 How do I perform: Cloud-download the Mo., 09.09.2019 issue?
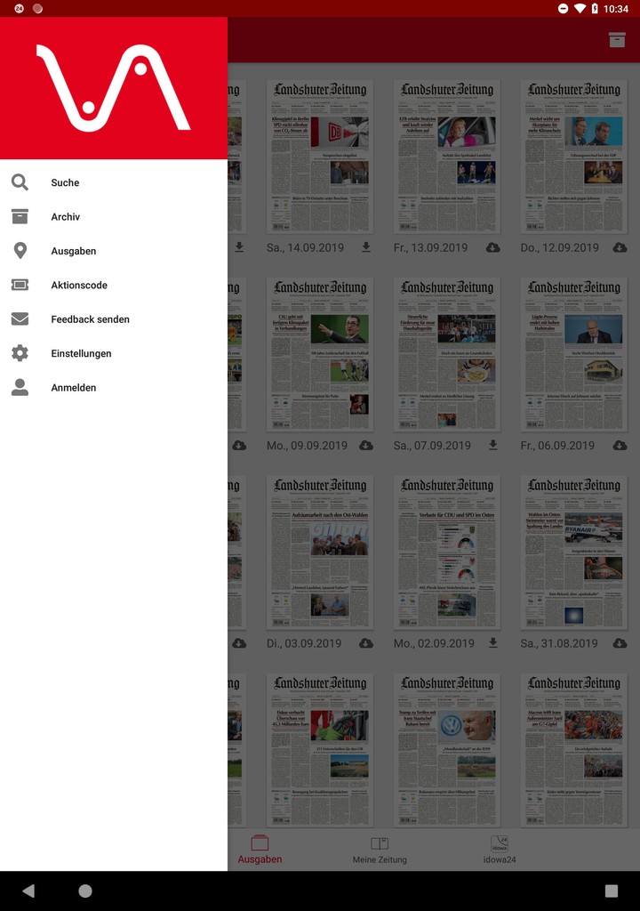[x=366, y=446]
